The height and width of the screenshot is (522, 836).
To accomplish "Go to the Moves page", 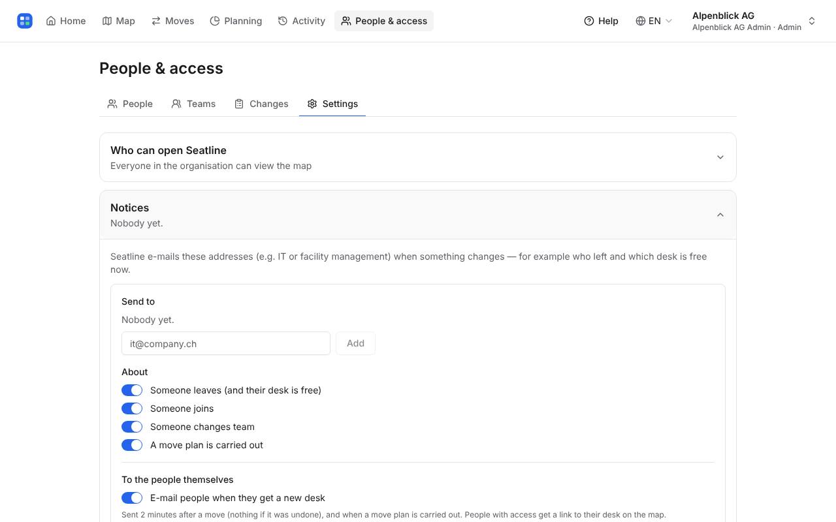I will 173,21.
